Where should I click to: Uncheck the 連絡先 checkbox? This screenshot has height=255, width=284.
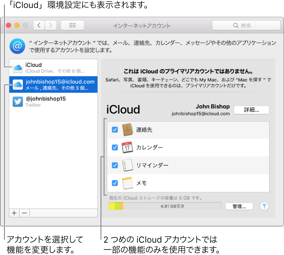click(x=115, y=129)
